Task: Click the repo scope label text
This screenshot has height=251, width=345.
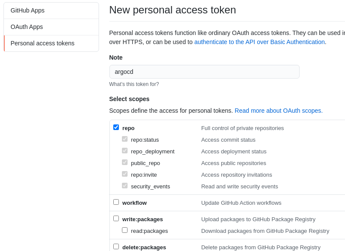Action: click(128, 128)
